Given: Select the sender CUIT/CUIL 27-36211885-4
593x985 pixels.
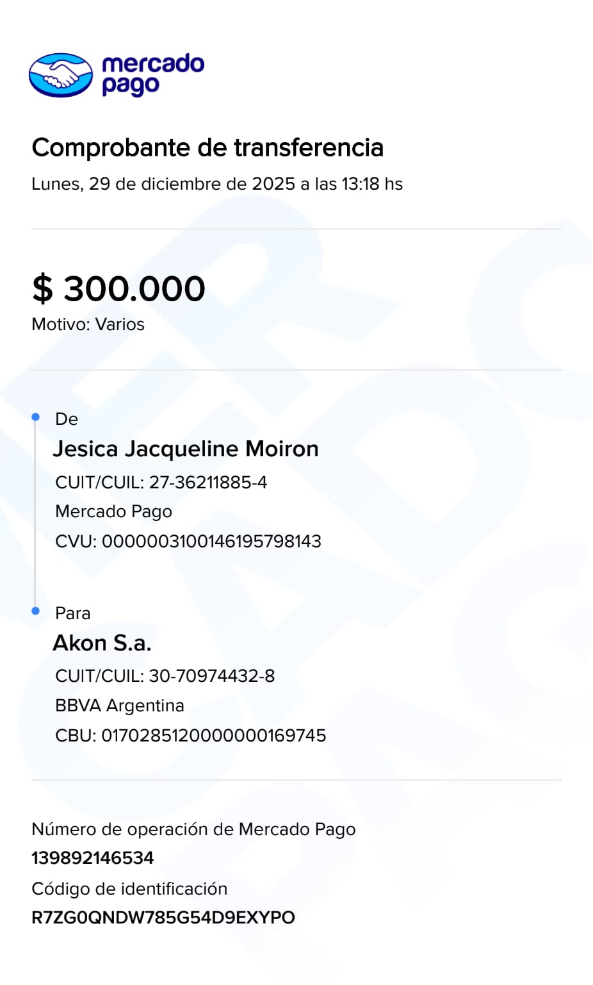Looking at the screenshot, I should point(161,483).
